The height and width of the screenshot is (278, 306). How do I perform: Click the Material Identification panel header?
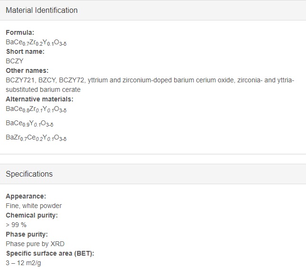153,10
